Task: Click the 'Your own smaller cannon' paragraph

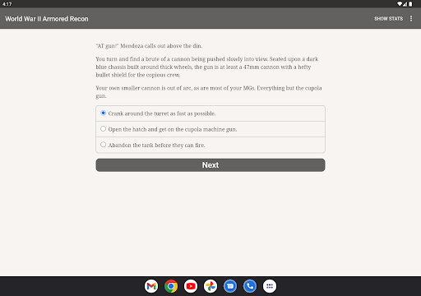Action: [209, 92]
